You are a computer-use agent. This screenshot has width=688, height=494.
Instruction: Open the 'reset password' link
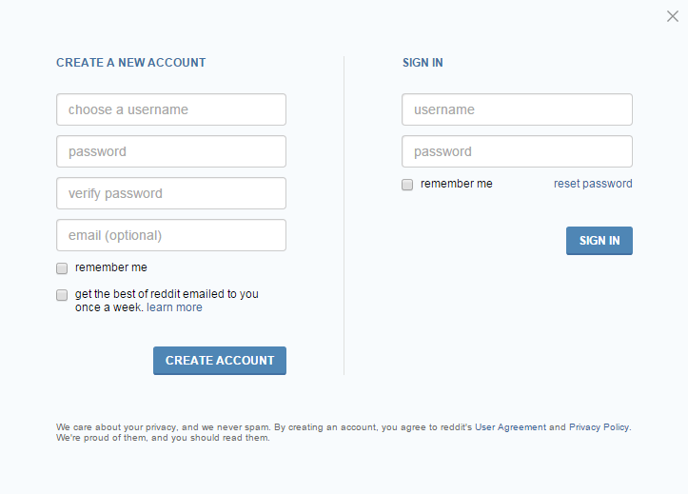tap(593, 184)
